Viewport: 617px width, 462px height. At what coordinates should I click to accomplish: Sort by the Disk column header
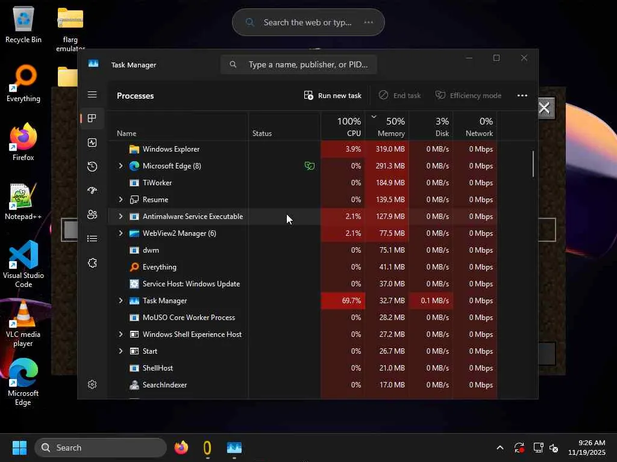pyautogui.click(x=431, y=126)
